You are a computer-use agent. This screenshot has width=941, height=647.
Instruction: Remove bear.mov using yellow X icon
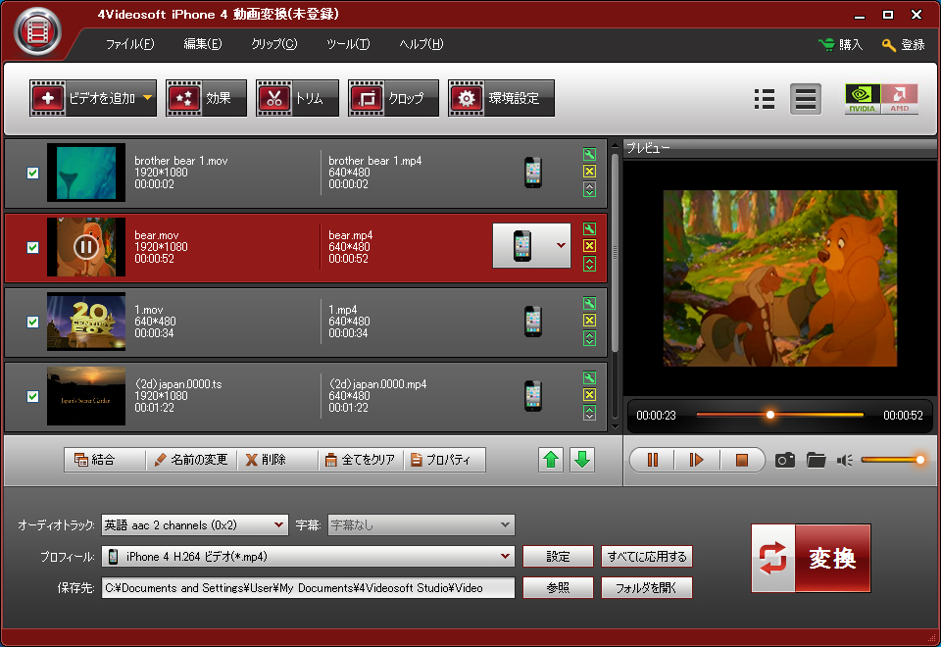[589, 246]
